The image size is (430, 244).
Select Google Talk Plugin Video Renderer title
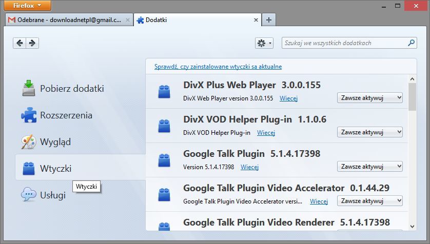coord(259,222)
